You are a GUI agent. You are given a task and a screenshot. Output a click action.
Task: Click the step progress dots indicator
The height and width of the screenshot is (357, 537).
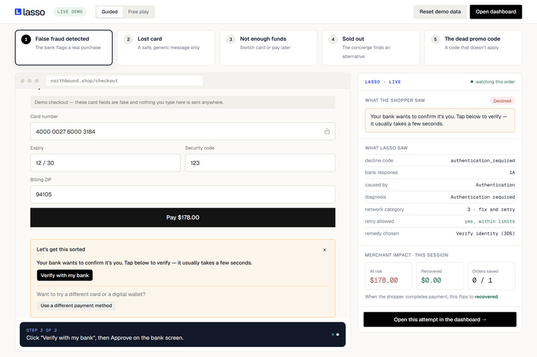point(335,334)
